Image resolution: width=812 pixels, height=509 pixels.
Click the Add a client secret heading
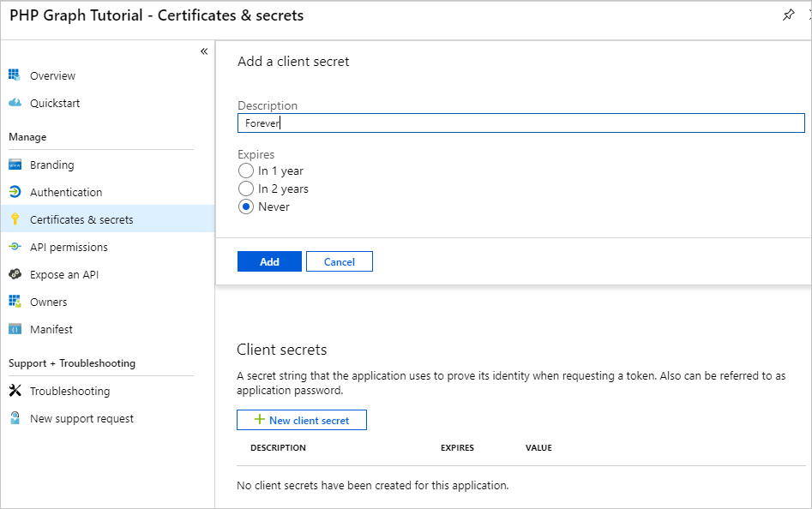point(293,61)
